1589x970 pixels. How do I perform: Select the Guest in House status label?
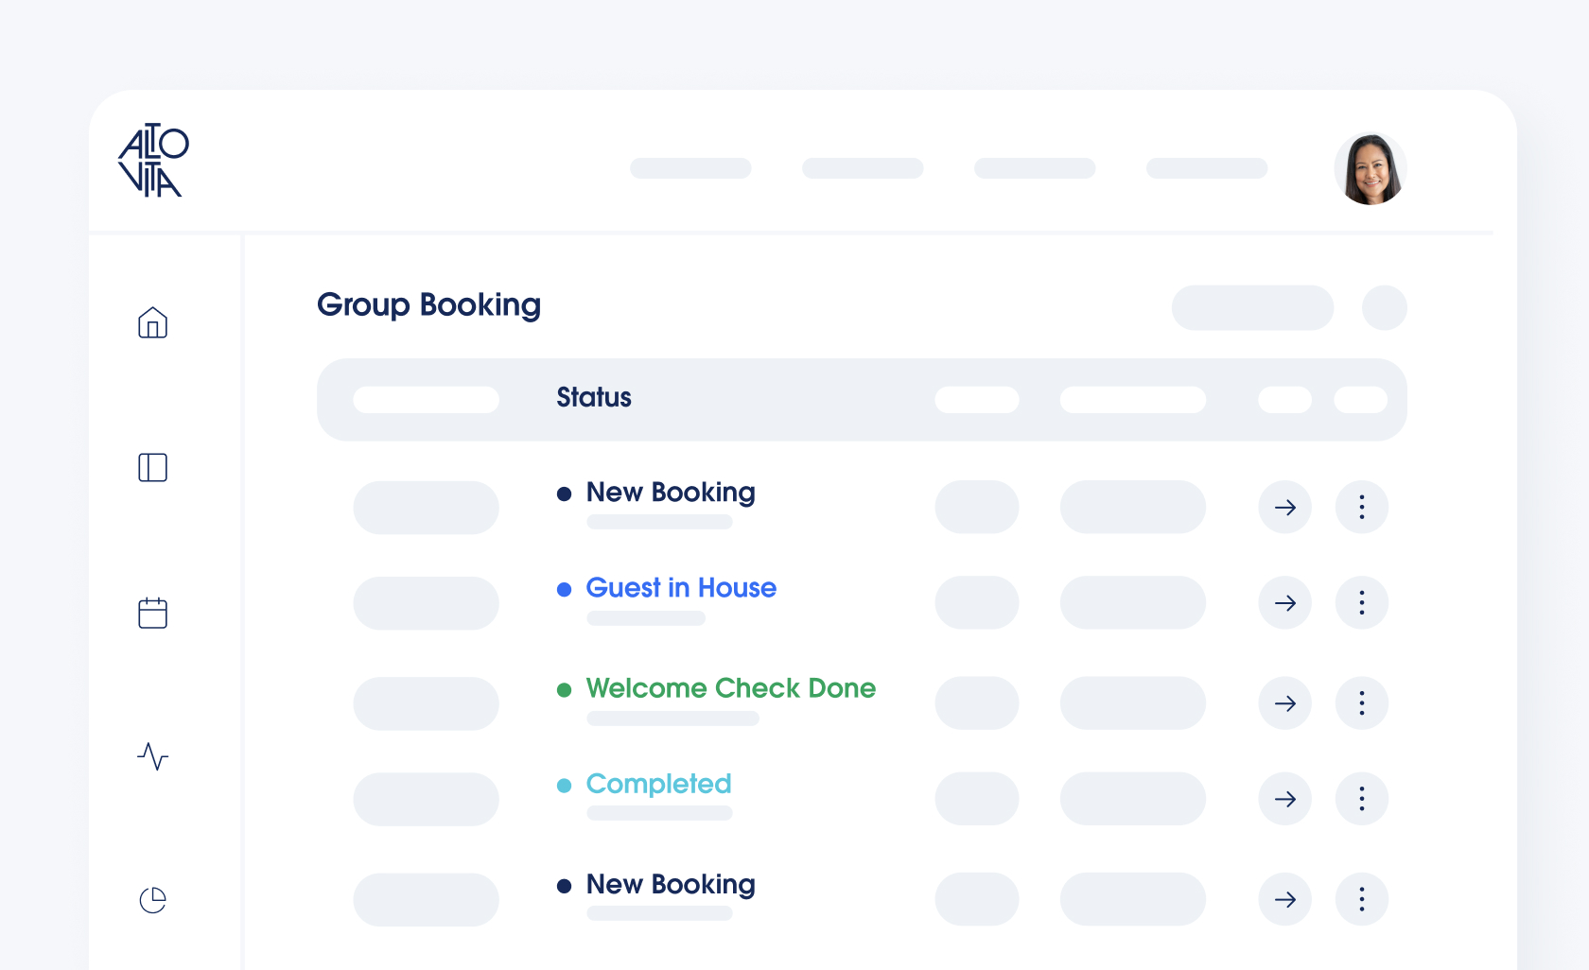[x=681, y=588]
